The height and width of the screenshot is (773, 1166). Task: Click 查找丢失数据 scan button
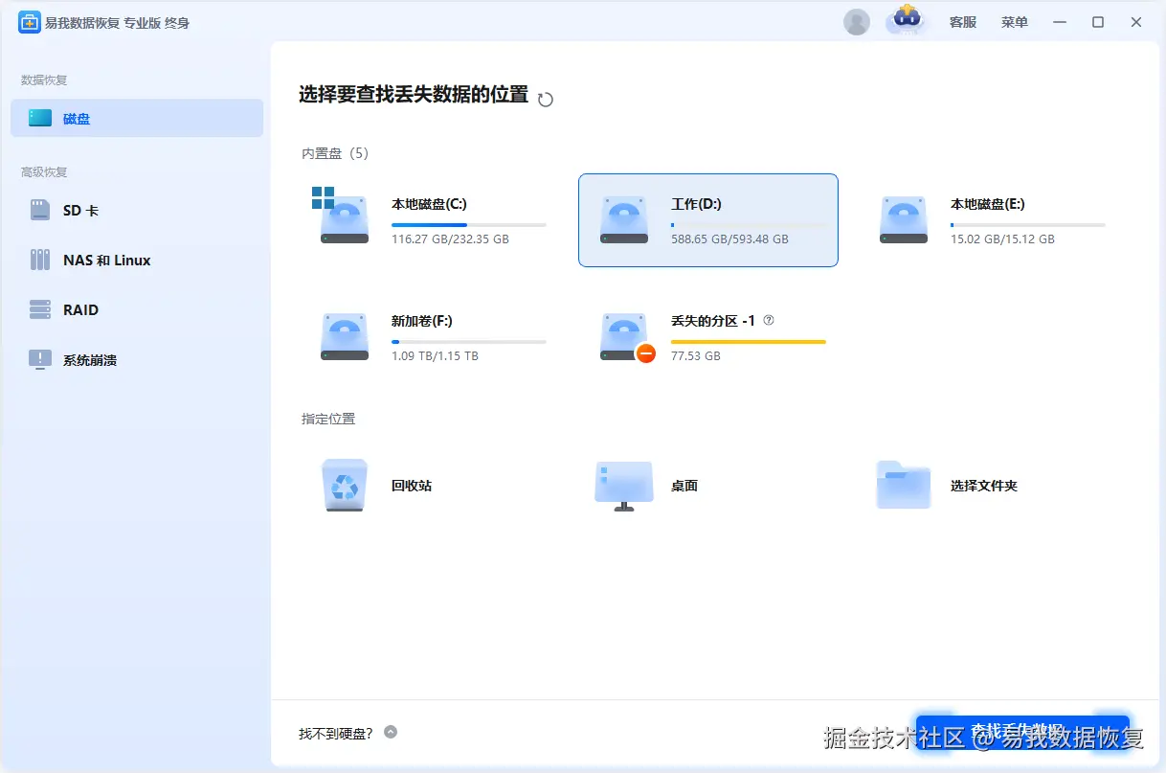point(1022,732)
